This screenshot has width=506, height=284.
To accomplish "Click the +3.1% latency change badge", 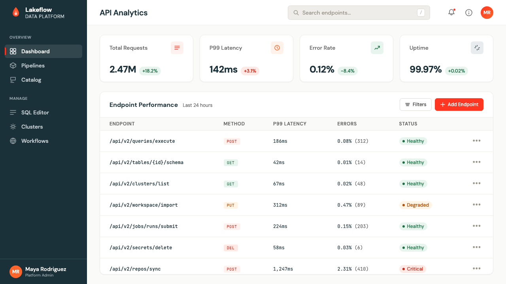I will (250, 71).
